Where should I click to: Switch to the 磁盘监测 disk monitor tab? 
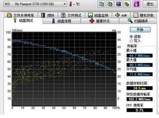(x=98, y=15)
